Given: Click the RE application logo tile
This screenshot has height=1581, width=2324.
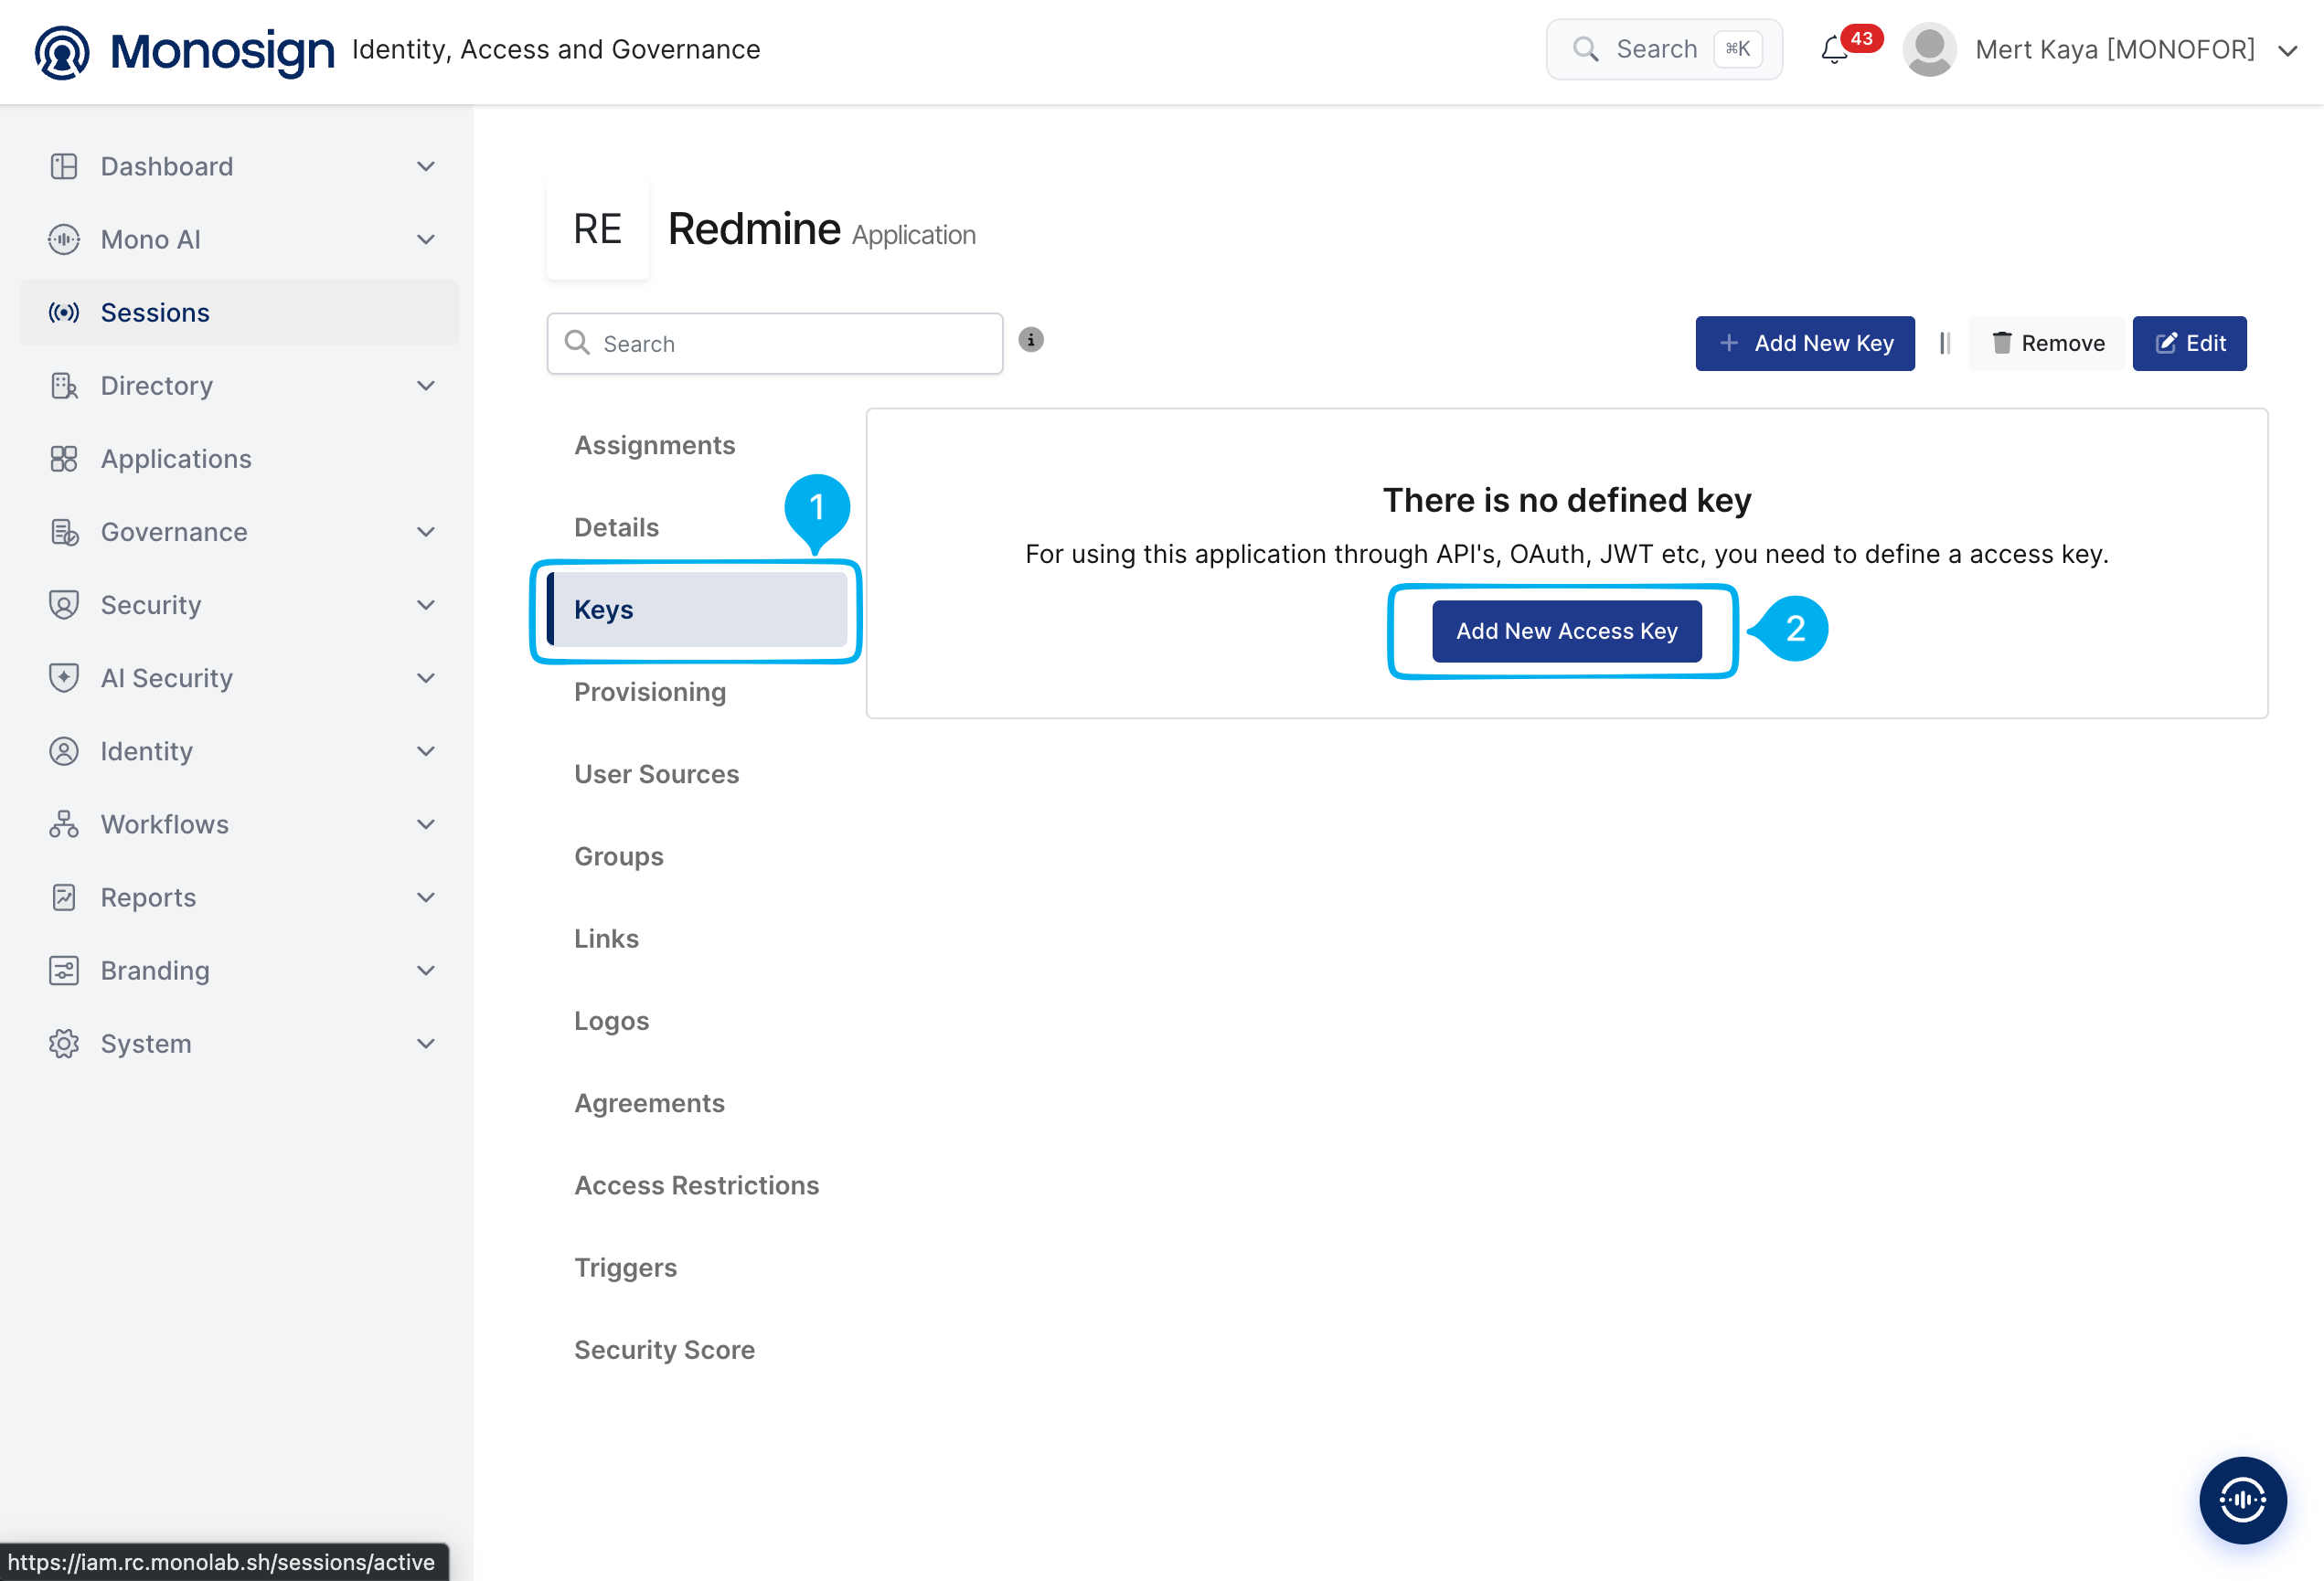Looking at the screenshot, I should pyautogui.click(x=598, y=228).
